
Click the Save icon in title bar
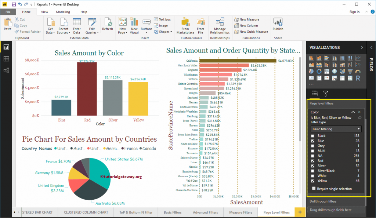[14, 4]
